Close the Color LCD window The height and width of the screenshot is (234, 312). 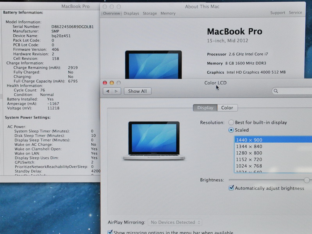tap(105, 83)
